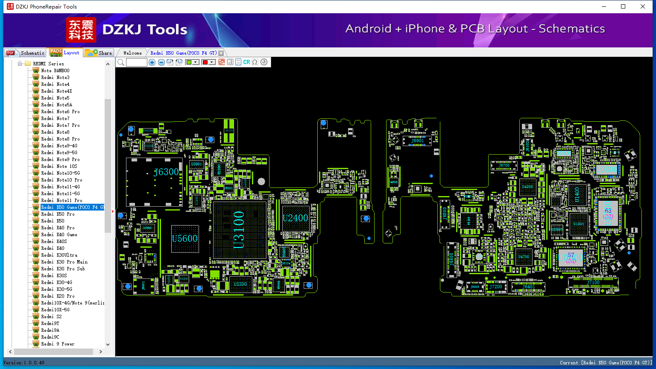Click the U3100 chip on the PCB layout
Image resolution: width=656 pixels, height=369 pixels.
click(x=239, y=230)
